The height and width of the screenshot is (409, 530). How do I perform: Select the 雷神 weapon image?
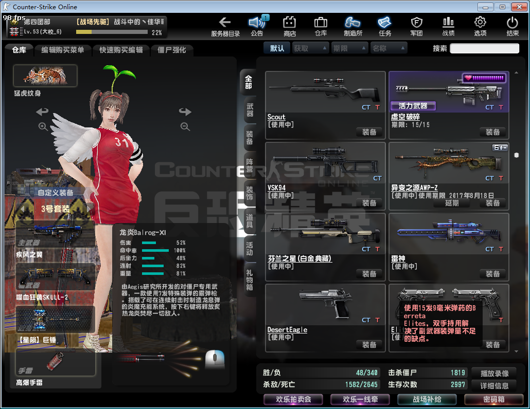449,233
